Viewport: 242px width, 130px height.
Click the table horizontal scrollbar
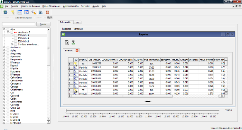pyautogui.click(x=121, y=96)
